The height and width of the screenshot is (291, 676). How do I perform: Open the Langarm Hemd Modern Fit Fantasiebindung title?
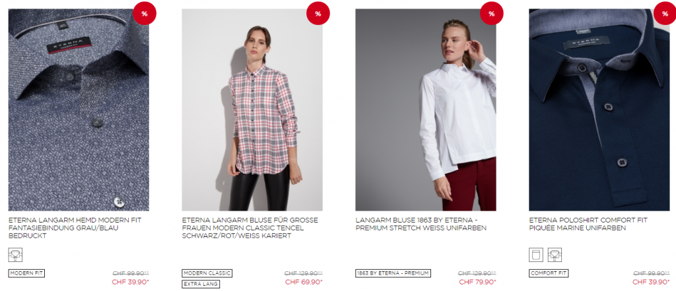tap(75, 228)
